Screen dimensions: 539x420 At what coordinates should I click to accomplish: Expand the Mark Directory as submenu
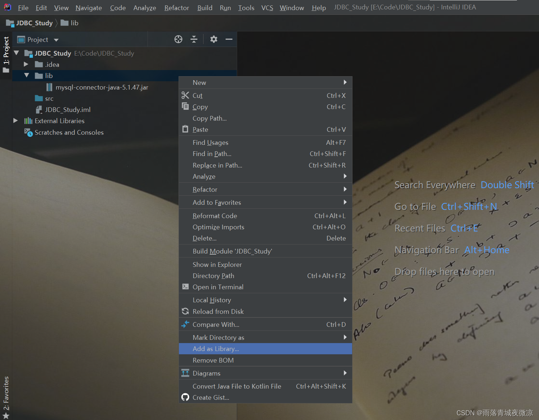(x=265, y=337)
